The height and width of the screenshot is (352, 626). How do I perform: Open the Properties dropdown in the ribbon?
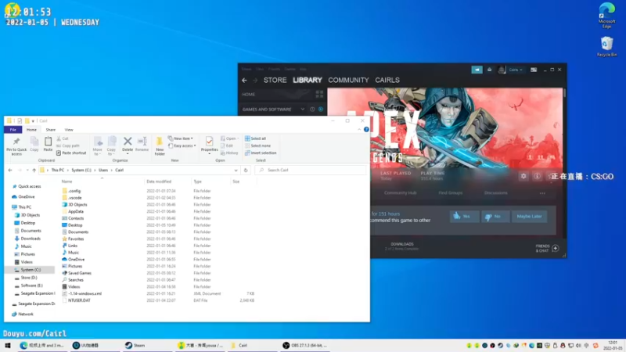coord(209,153)
